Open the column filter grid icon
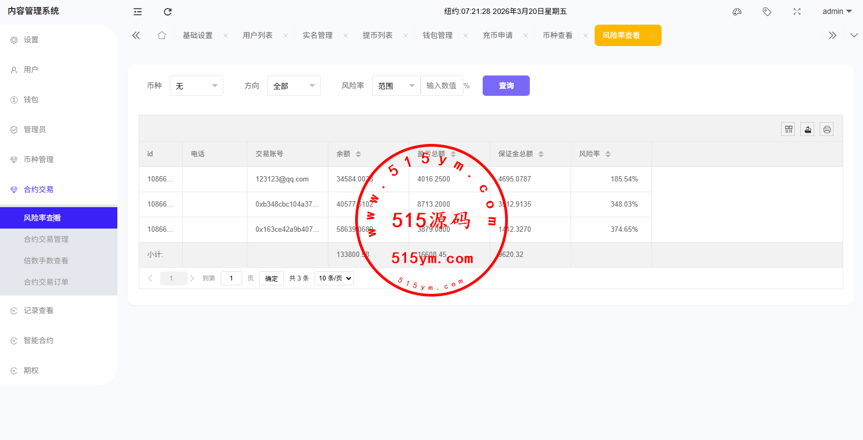Image resolution: width=863 pixels, height=440 pixels. point(788,129)
